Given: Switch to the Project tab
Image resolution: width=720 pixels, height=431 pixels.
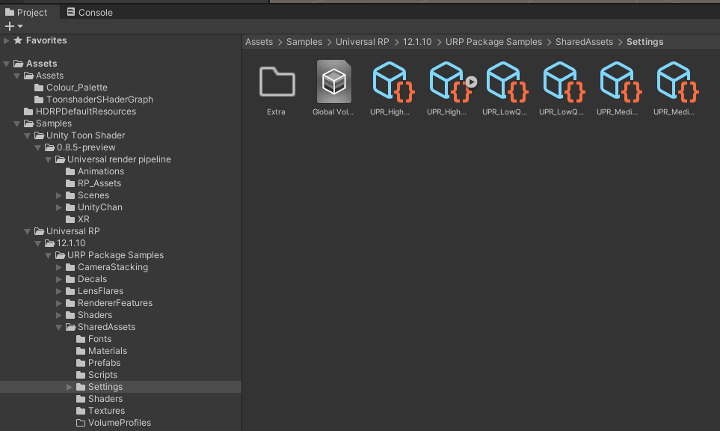Looking at the screenshot, I should [26, 13].
